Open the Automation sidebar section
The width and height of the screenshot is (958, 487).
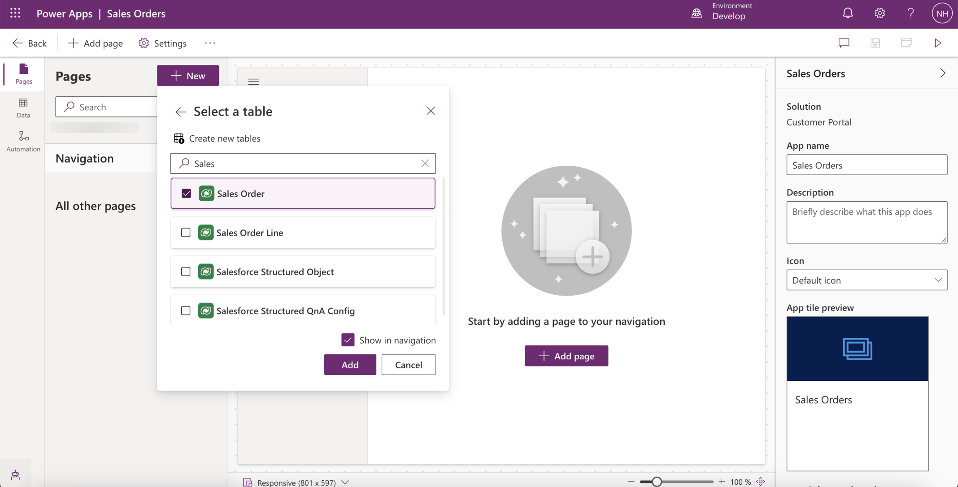tap(23, 141)
